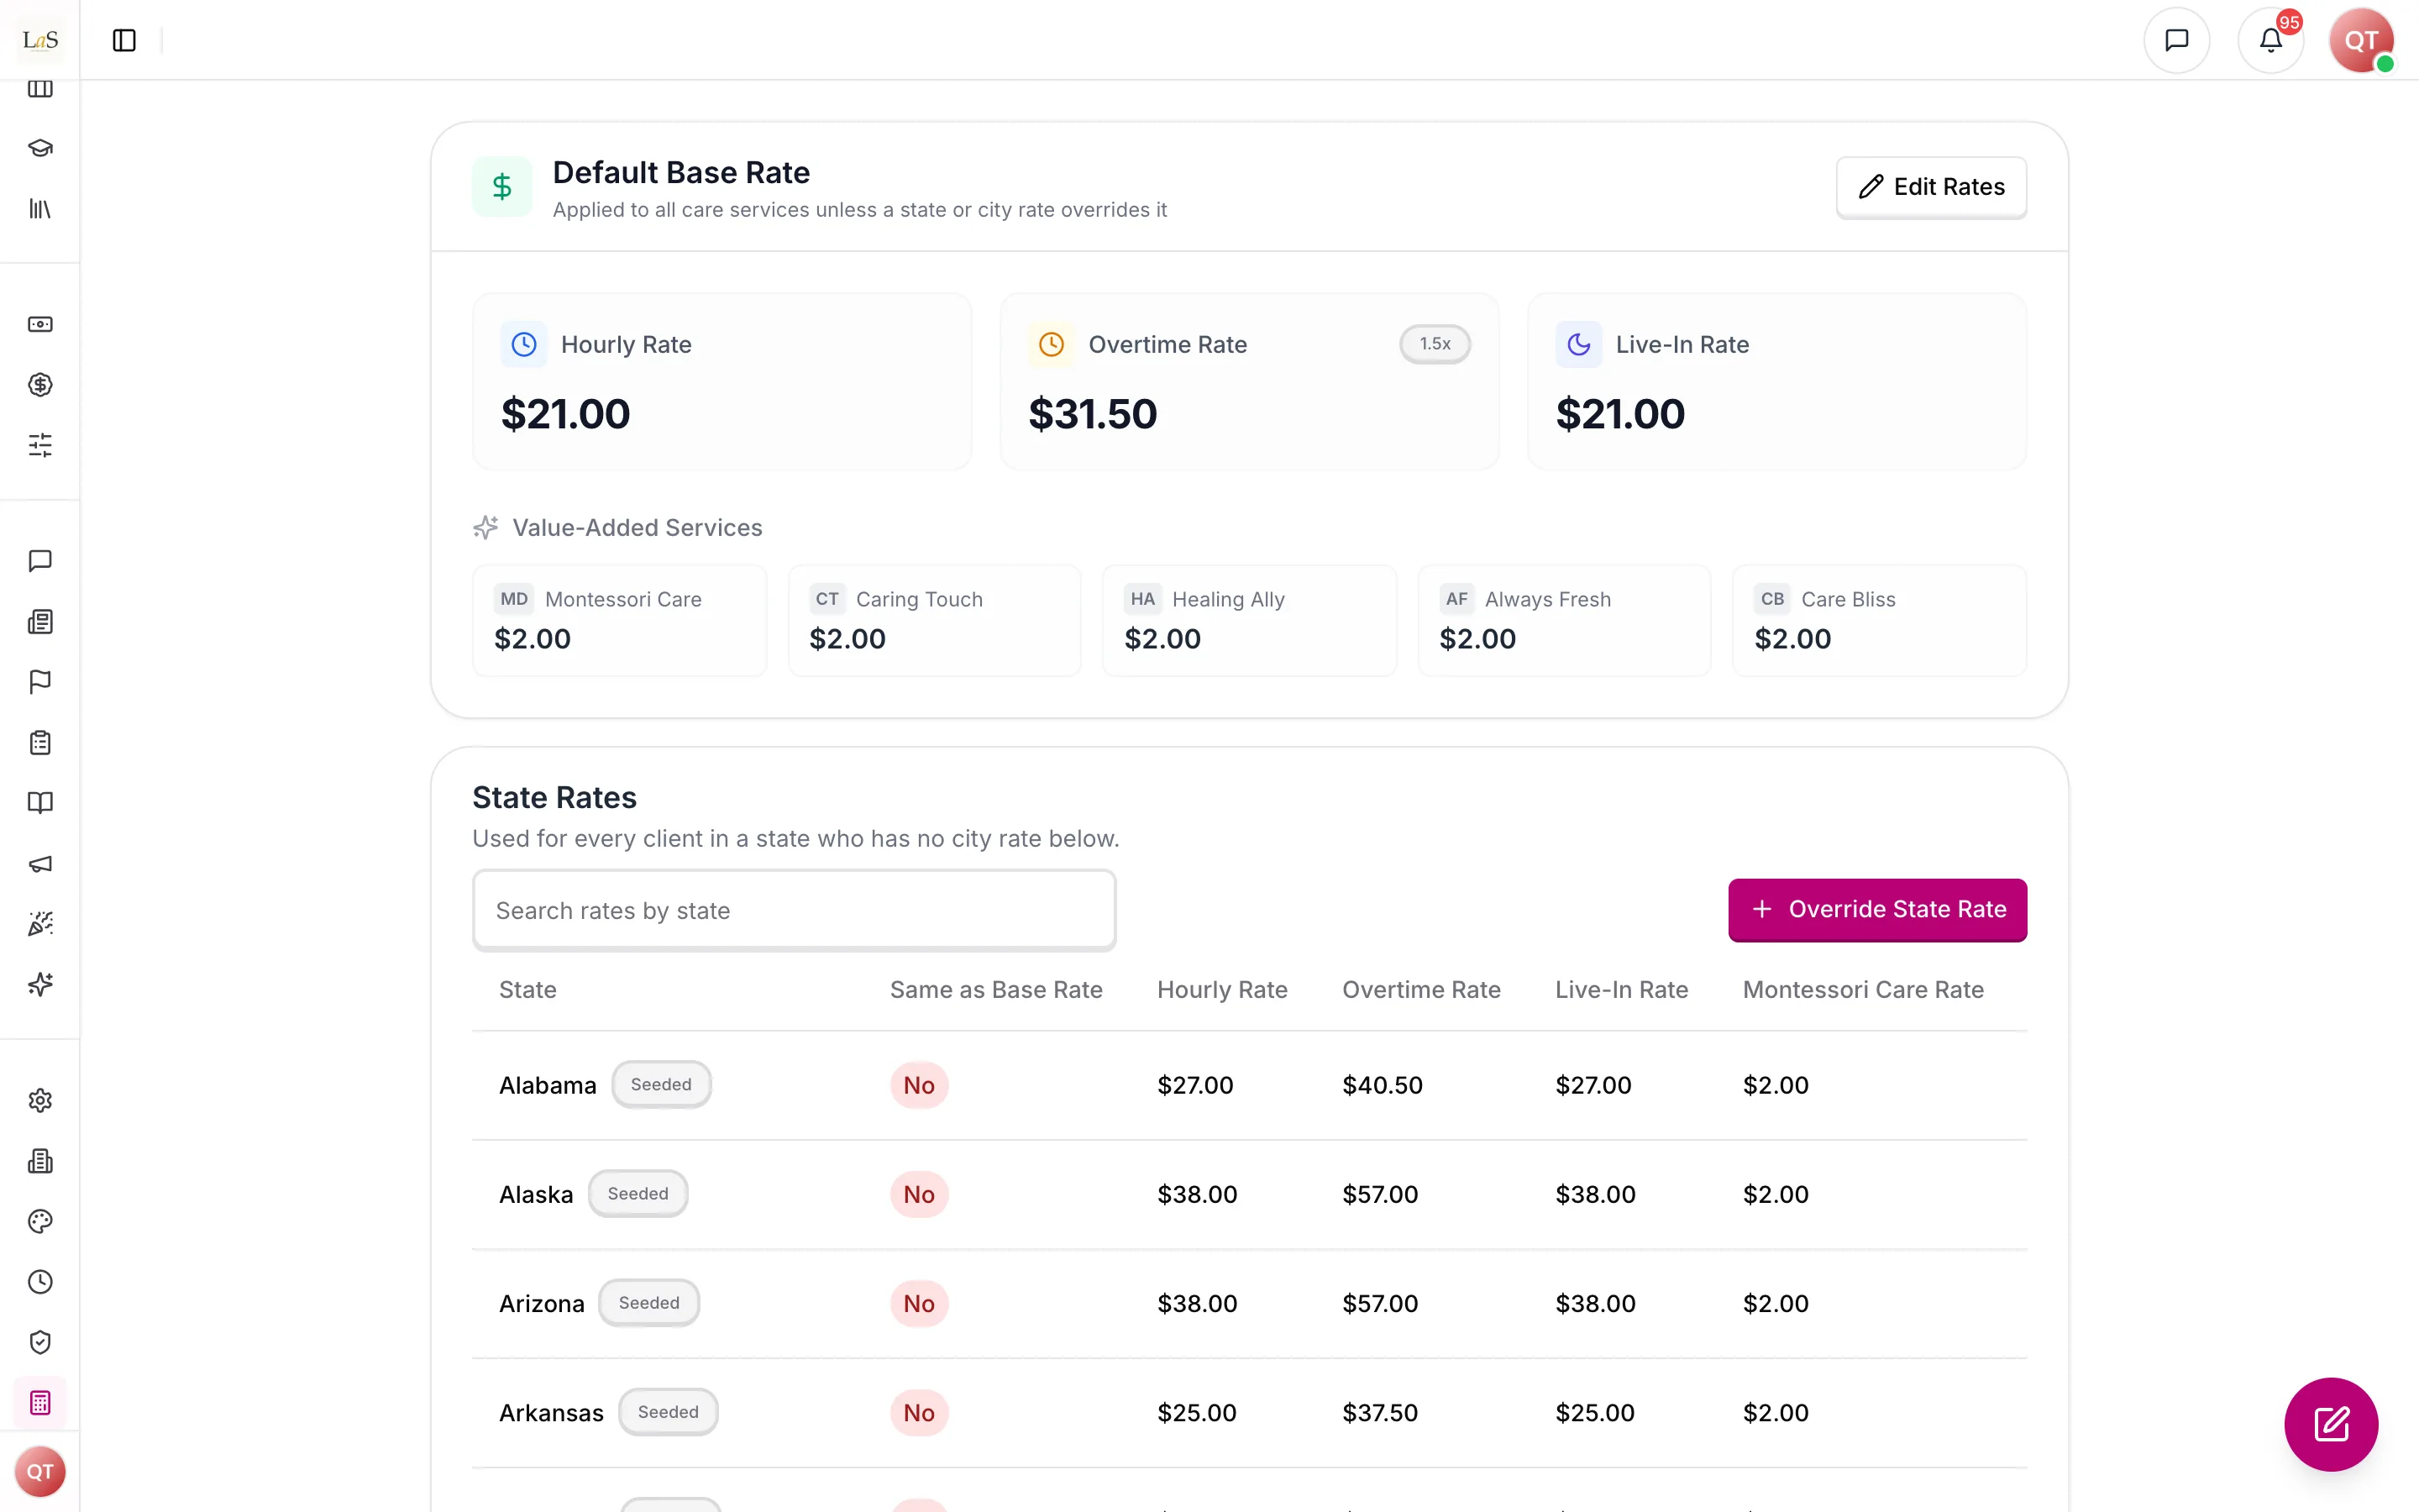Click the $40.50 overtime rate for Alabama
2419x1512 pixels.
(1383, 1085)
